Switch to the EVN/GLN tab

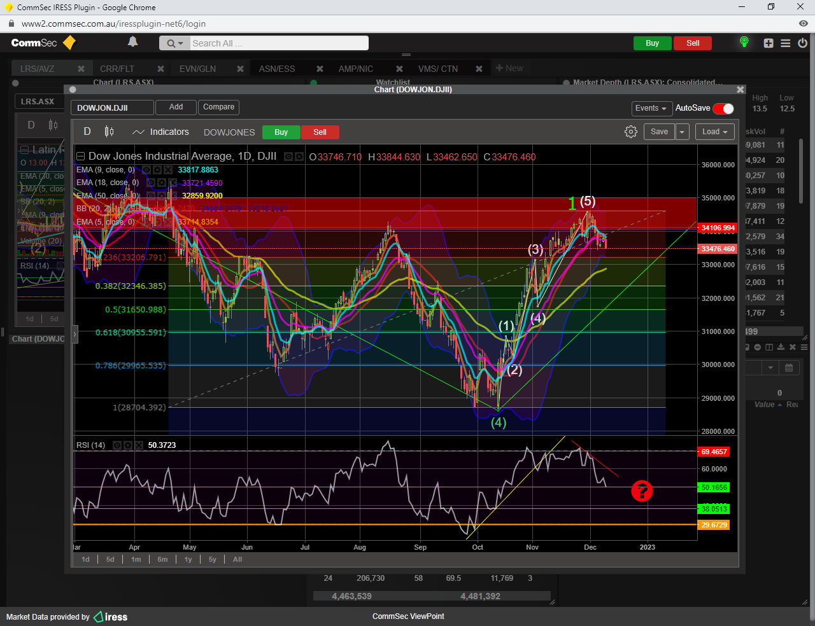coord(197,69)
